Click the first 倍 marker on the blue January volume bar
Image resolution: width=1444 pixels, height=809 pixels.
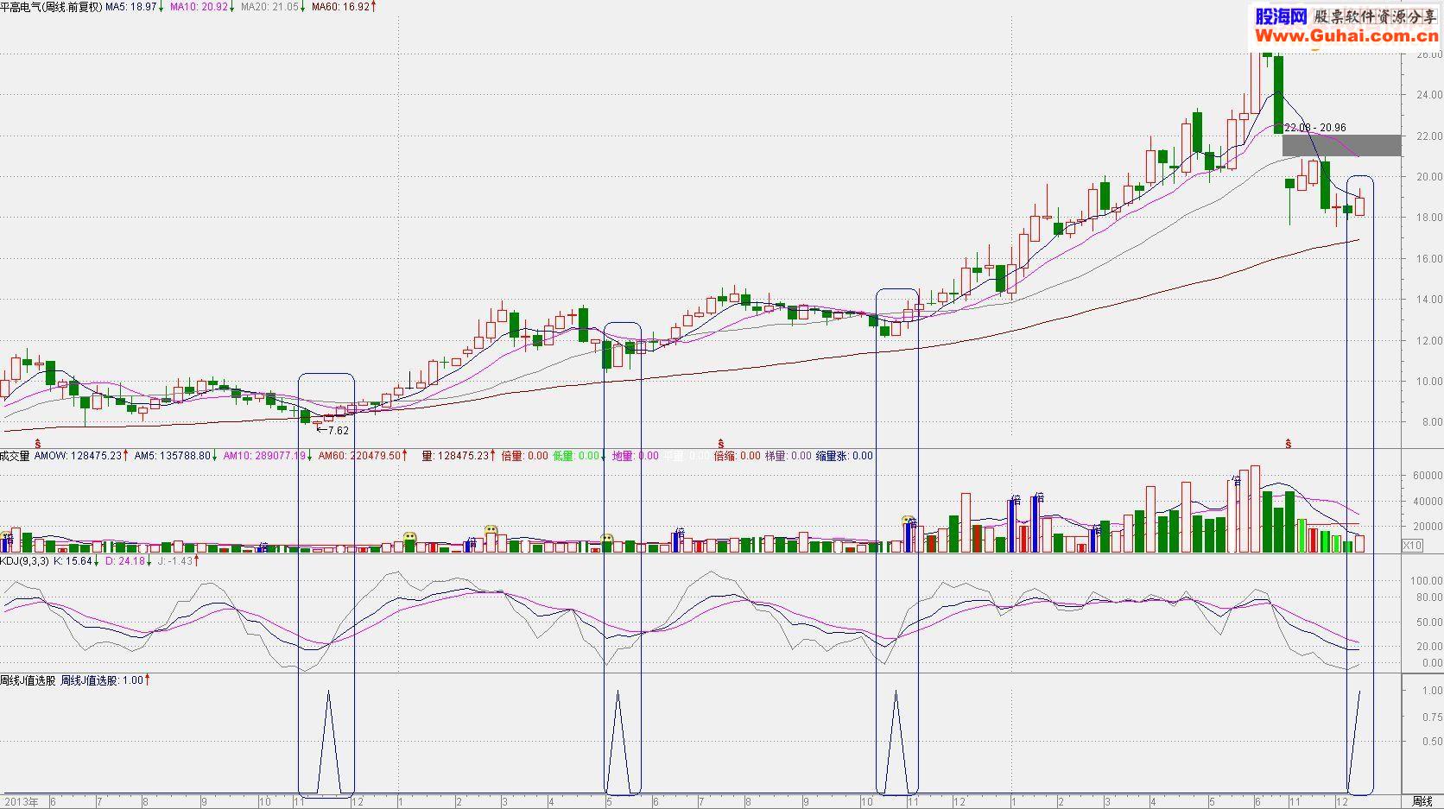point(1016,501)
